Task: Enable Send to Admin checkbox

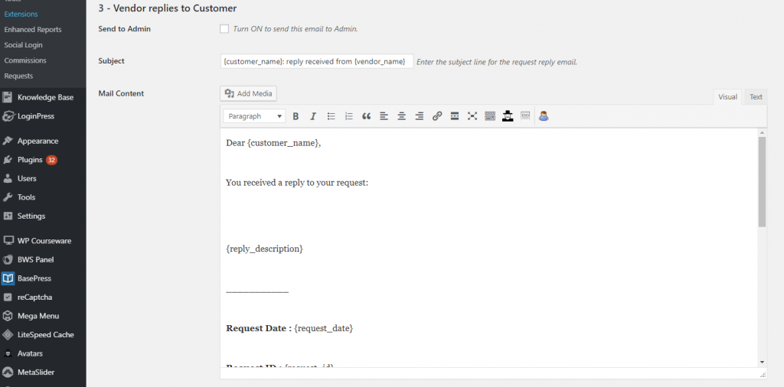Action: pos(224,29)
